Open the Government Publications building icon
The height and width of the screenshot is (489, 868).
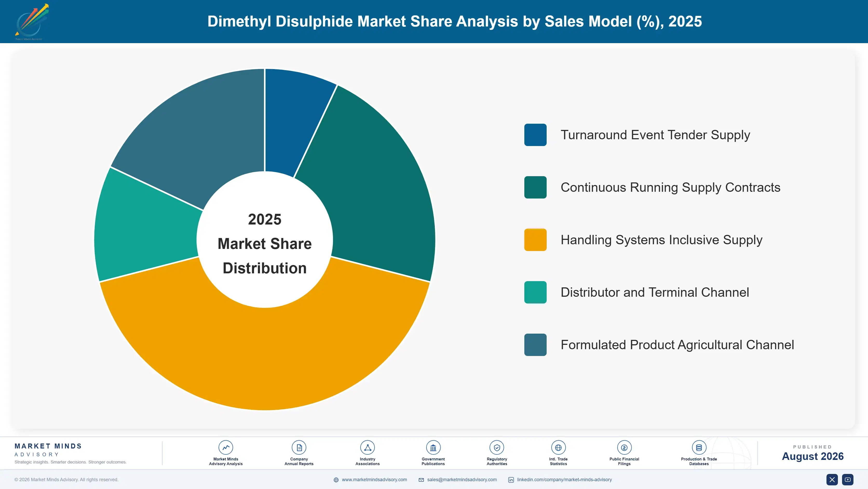click(433, 447)
